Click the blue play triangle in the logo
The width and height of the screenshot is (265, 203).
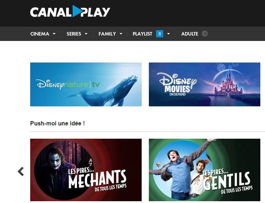[77, 11]
